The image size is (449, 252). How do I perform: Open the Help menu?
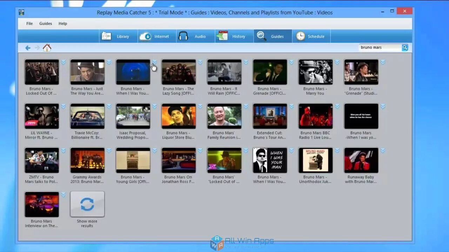(x=63, y=23)
